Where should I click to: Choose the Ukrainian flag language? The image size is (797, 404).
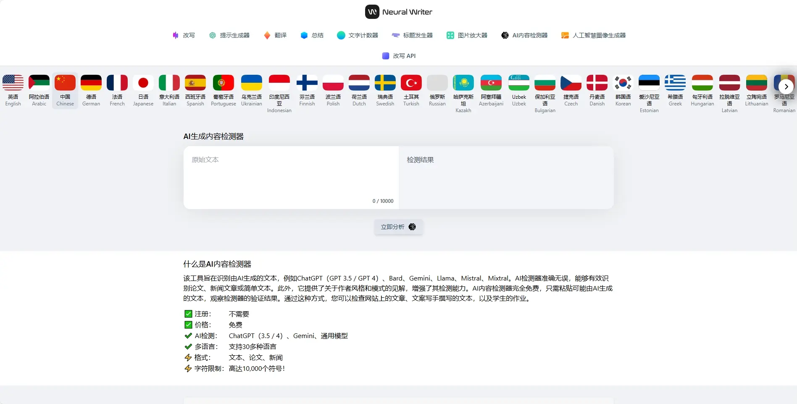tap(251, 83)
